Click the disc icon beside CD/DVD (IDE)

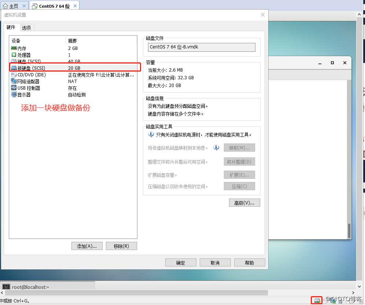[14, 75]
